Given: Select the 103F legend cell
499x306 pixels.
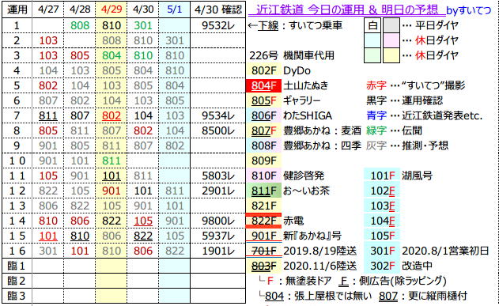Looking at the screenshot, I should coord(382,206).
